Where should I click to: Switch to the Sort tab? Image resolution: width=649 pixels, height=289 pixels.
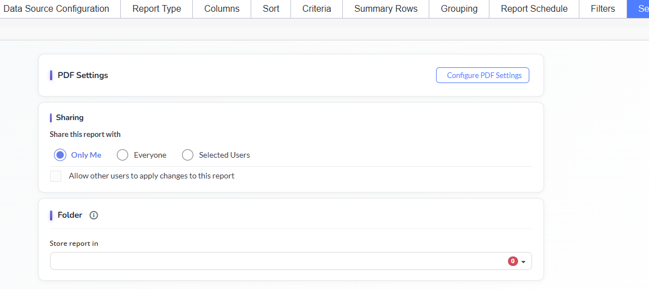tap(271, 9)
